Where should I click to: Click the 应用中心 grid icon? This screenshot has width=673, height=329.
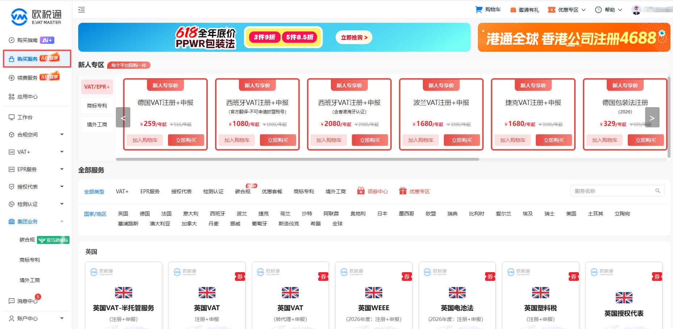pos(12,97)
